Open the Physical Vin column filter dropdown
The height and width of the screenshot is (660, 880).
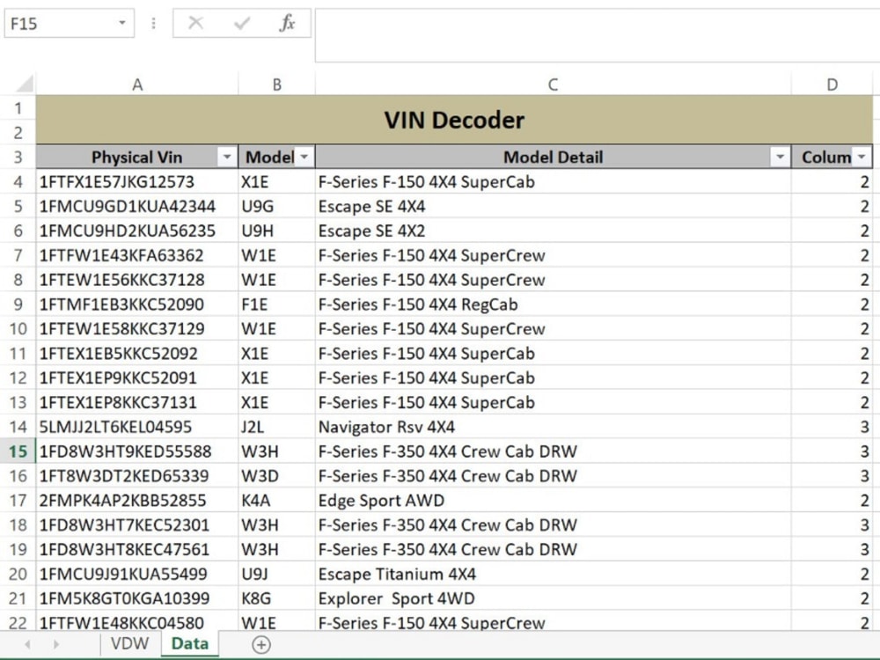tap(227, 157)
